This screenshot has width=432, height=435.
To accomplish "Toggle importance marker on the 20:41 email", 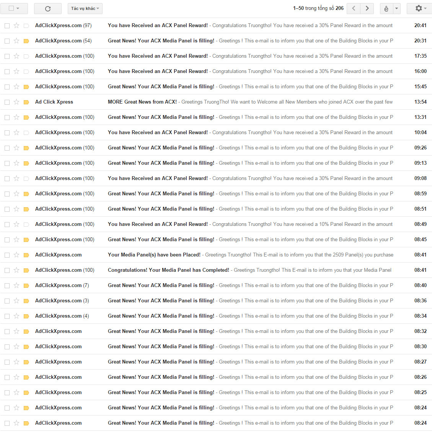I will pyautogui.click(x=26, y=26).
